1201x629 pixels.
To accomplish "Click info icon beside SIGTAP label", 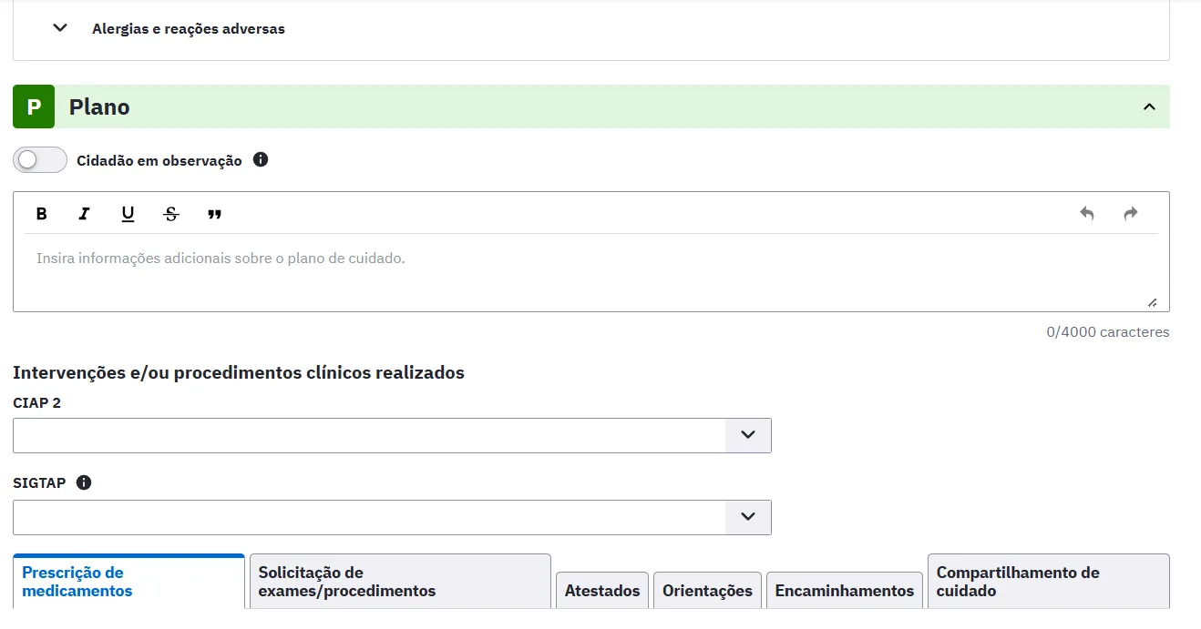I will tap(84, 482).
